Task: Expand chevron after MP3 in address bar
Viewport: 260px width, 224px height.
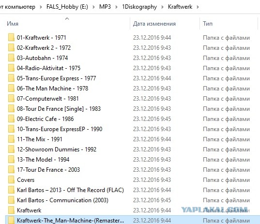Action: [x=116, y=7]
